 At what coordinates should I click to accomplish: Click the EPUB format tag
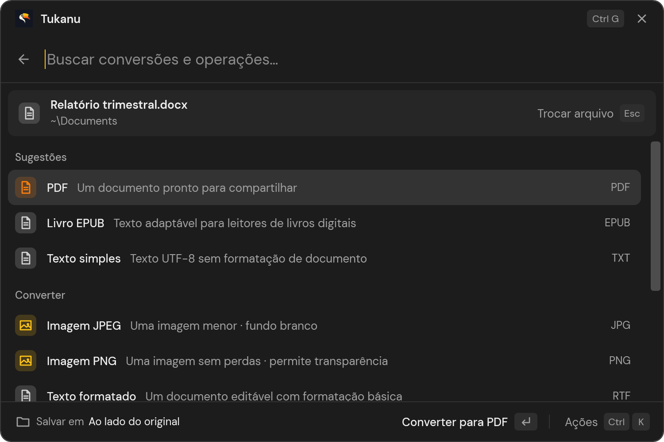pyautogui.click(x=617, y=223)
